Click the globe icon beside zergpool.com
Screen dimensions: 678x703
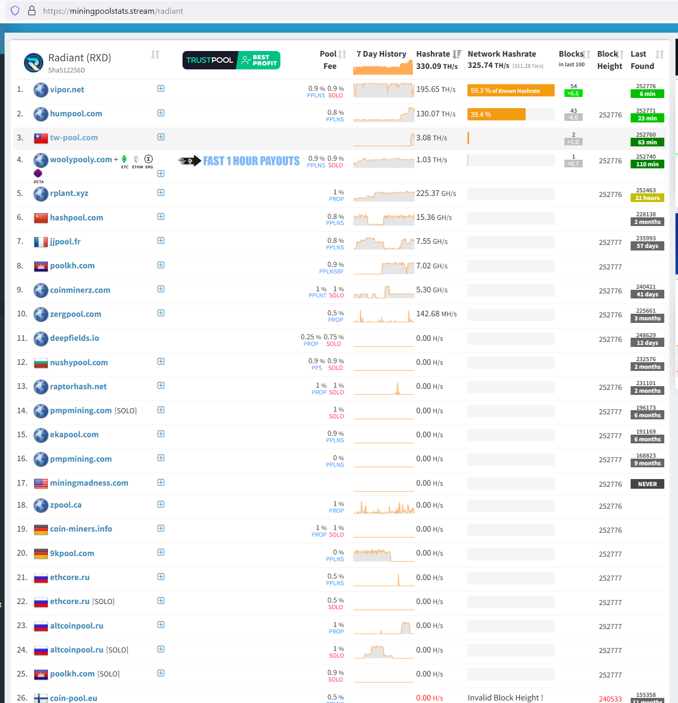coord(41,315)
